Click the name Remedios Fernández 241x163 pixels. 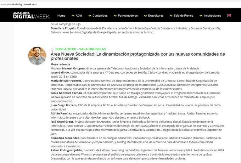click(x=65, y=138)
